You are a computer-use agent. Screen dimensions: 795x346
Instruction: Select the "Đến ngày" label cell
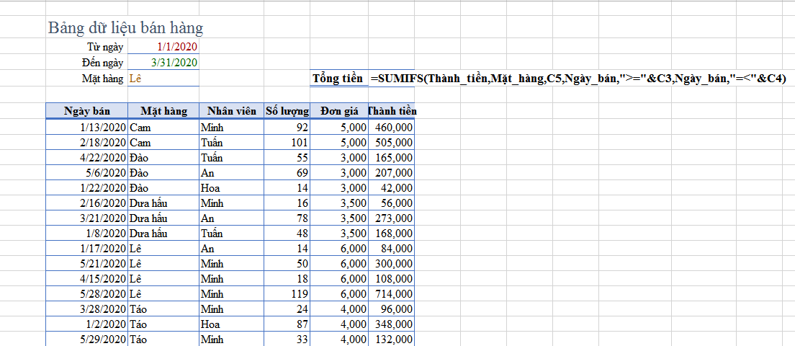click(x=102, y=63)
